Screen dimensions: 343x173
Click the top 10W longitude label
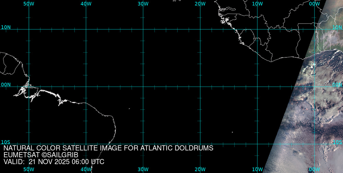[257, 3]
